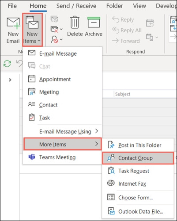Expand the Clean Up dropdown arrow
The height and width of the screenshot is (221, 177).
[x=61, y=29]
